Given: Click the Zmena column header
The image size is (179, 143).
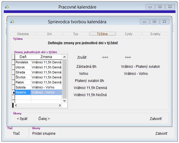Looking at the screenshot, I should [x=46, y=57].
